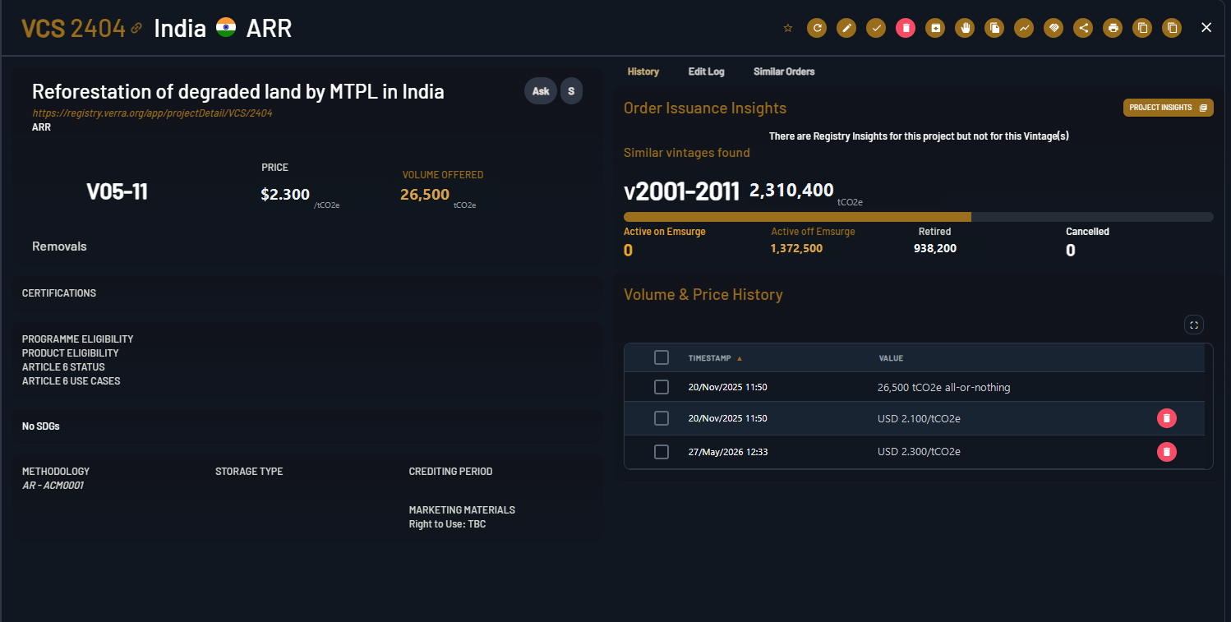
Task: Open the Similar Orders tab
Action: click(784, 71)
